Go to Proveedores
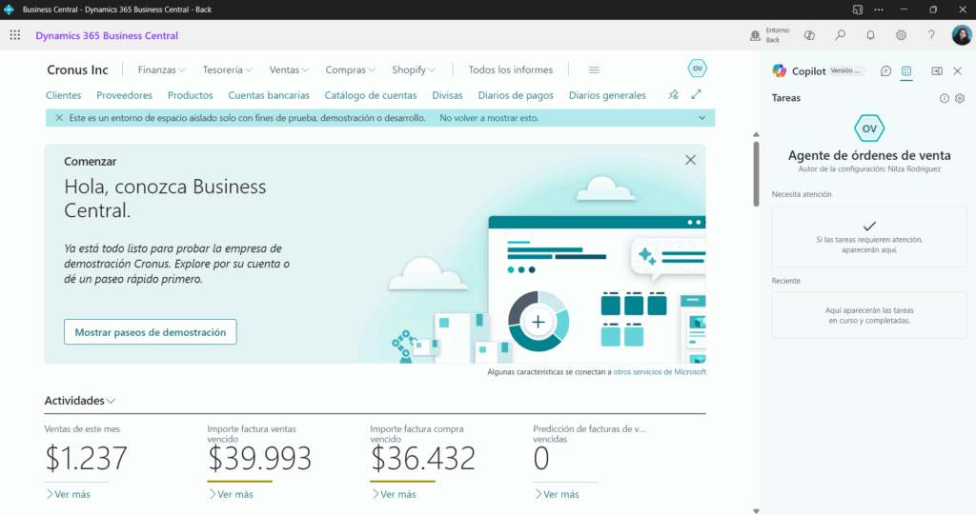Viewport: 976px width, 515px height. tap(125, 95)
